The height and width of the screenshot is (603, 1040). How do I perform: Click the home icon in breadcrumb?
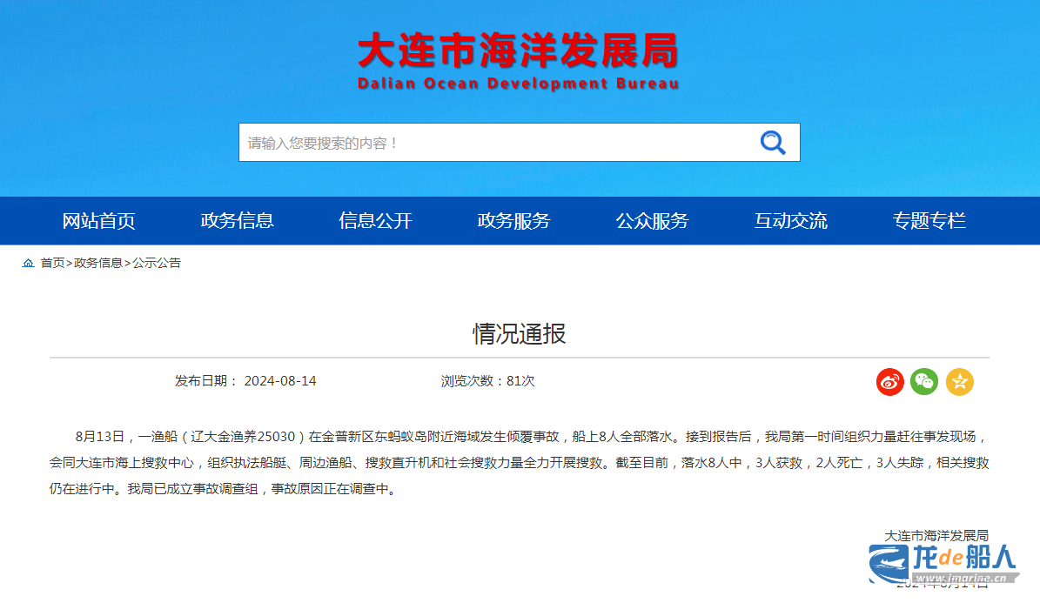[29, 263]
